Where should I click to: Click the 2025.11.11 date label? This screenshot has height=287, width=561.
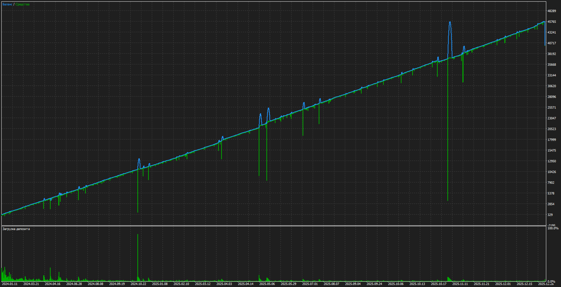click(460, 284)
